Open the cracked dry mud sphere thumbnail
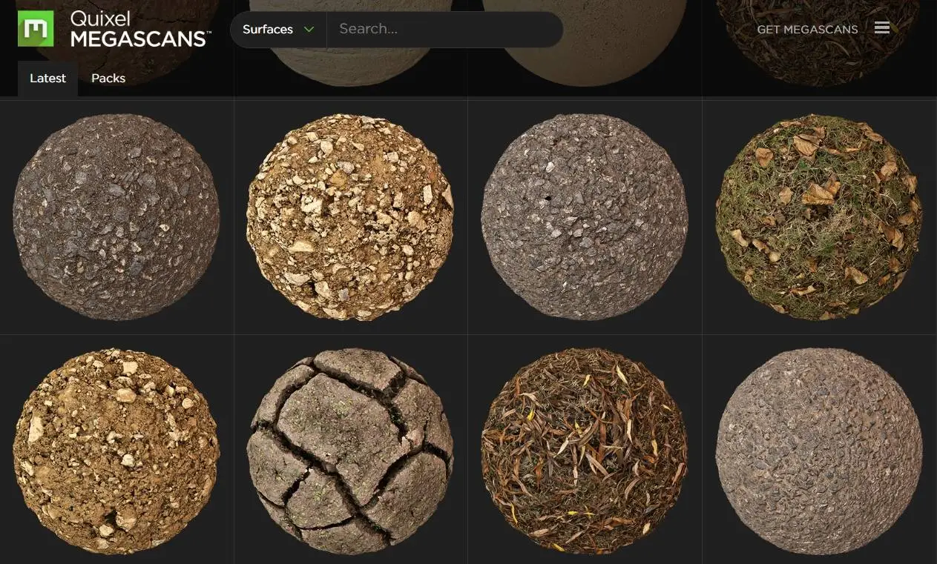 coord(350,451)
